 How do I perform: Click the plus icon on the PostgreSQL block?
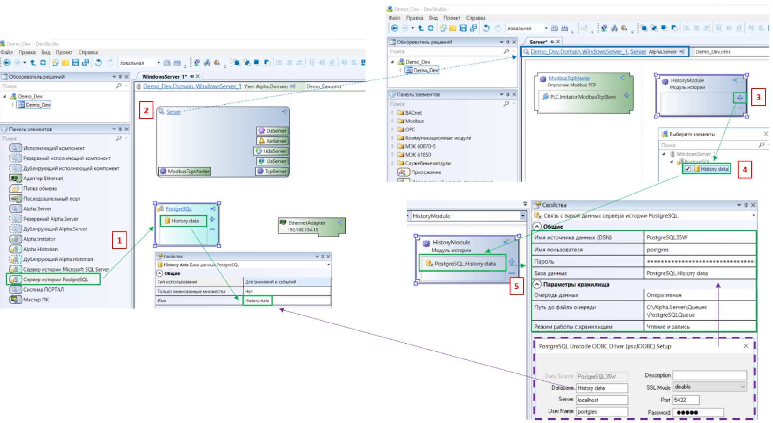(212, 219)
